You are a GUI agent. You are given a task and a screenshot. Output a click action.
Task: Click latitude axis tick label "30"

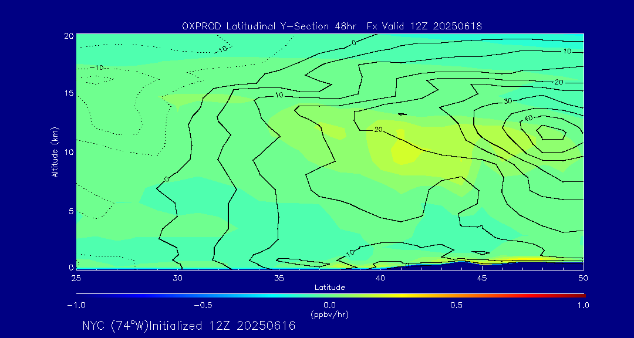177,278
